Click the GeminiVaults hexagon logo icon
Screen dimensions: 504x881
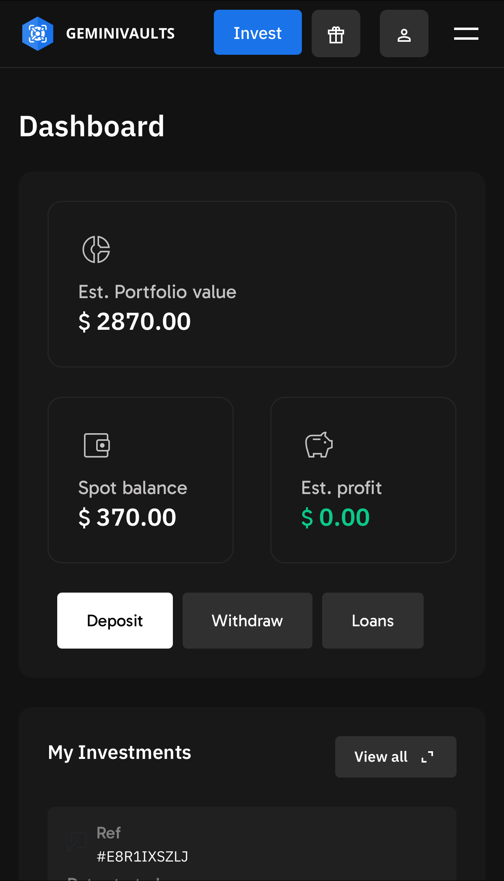click(38, 34)
